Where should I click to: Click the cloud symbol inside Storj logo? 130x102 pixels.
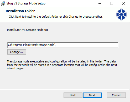click(121, 14)
